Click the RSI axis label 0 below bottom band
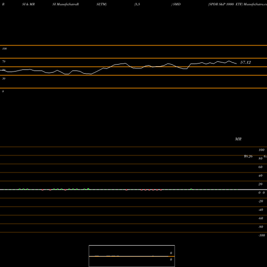 coord(3,91)
